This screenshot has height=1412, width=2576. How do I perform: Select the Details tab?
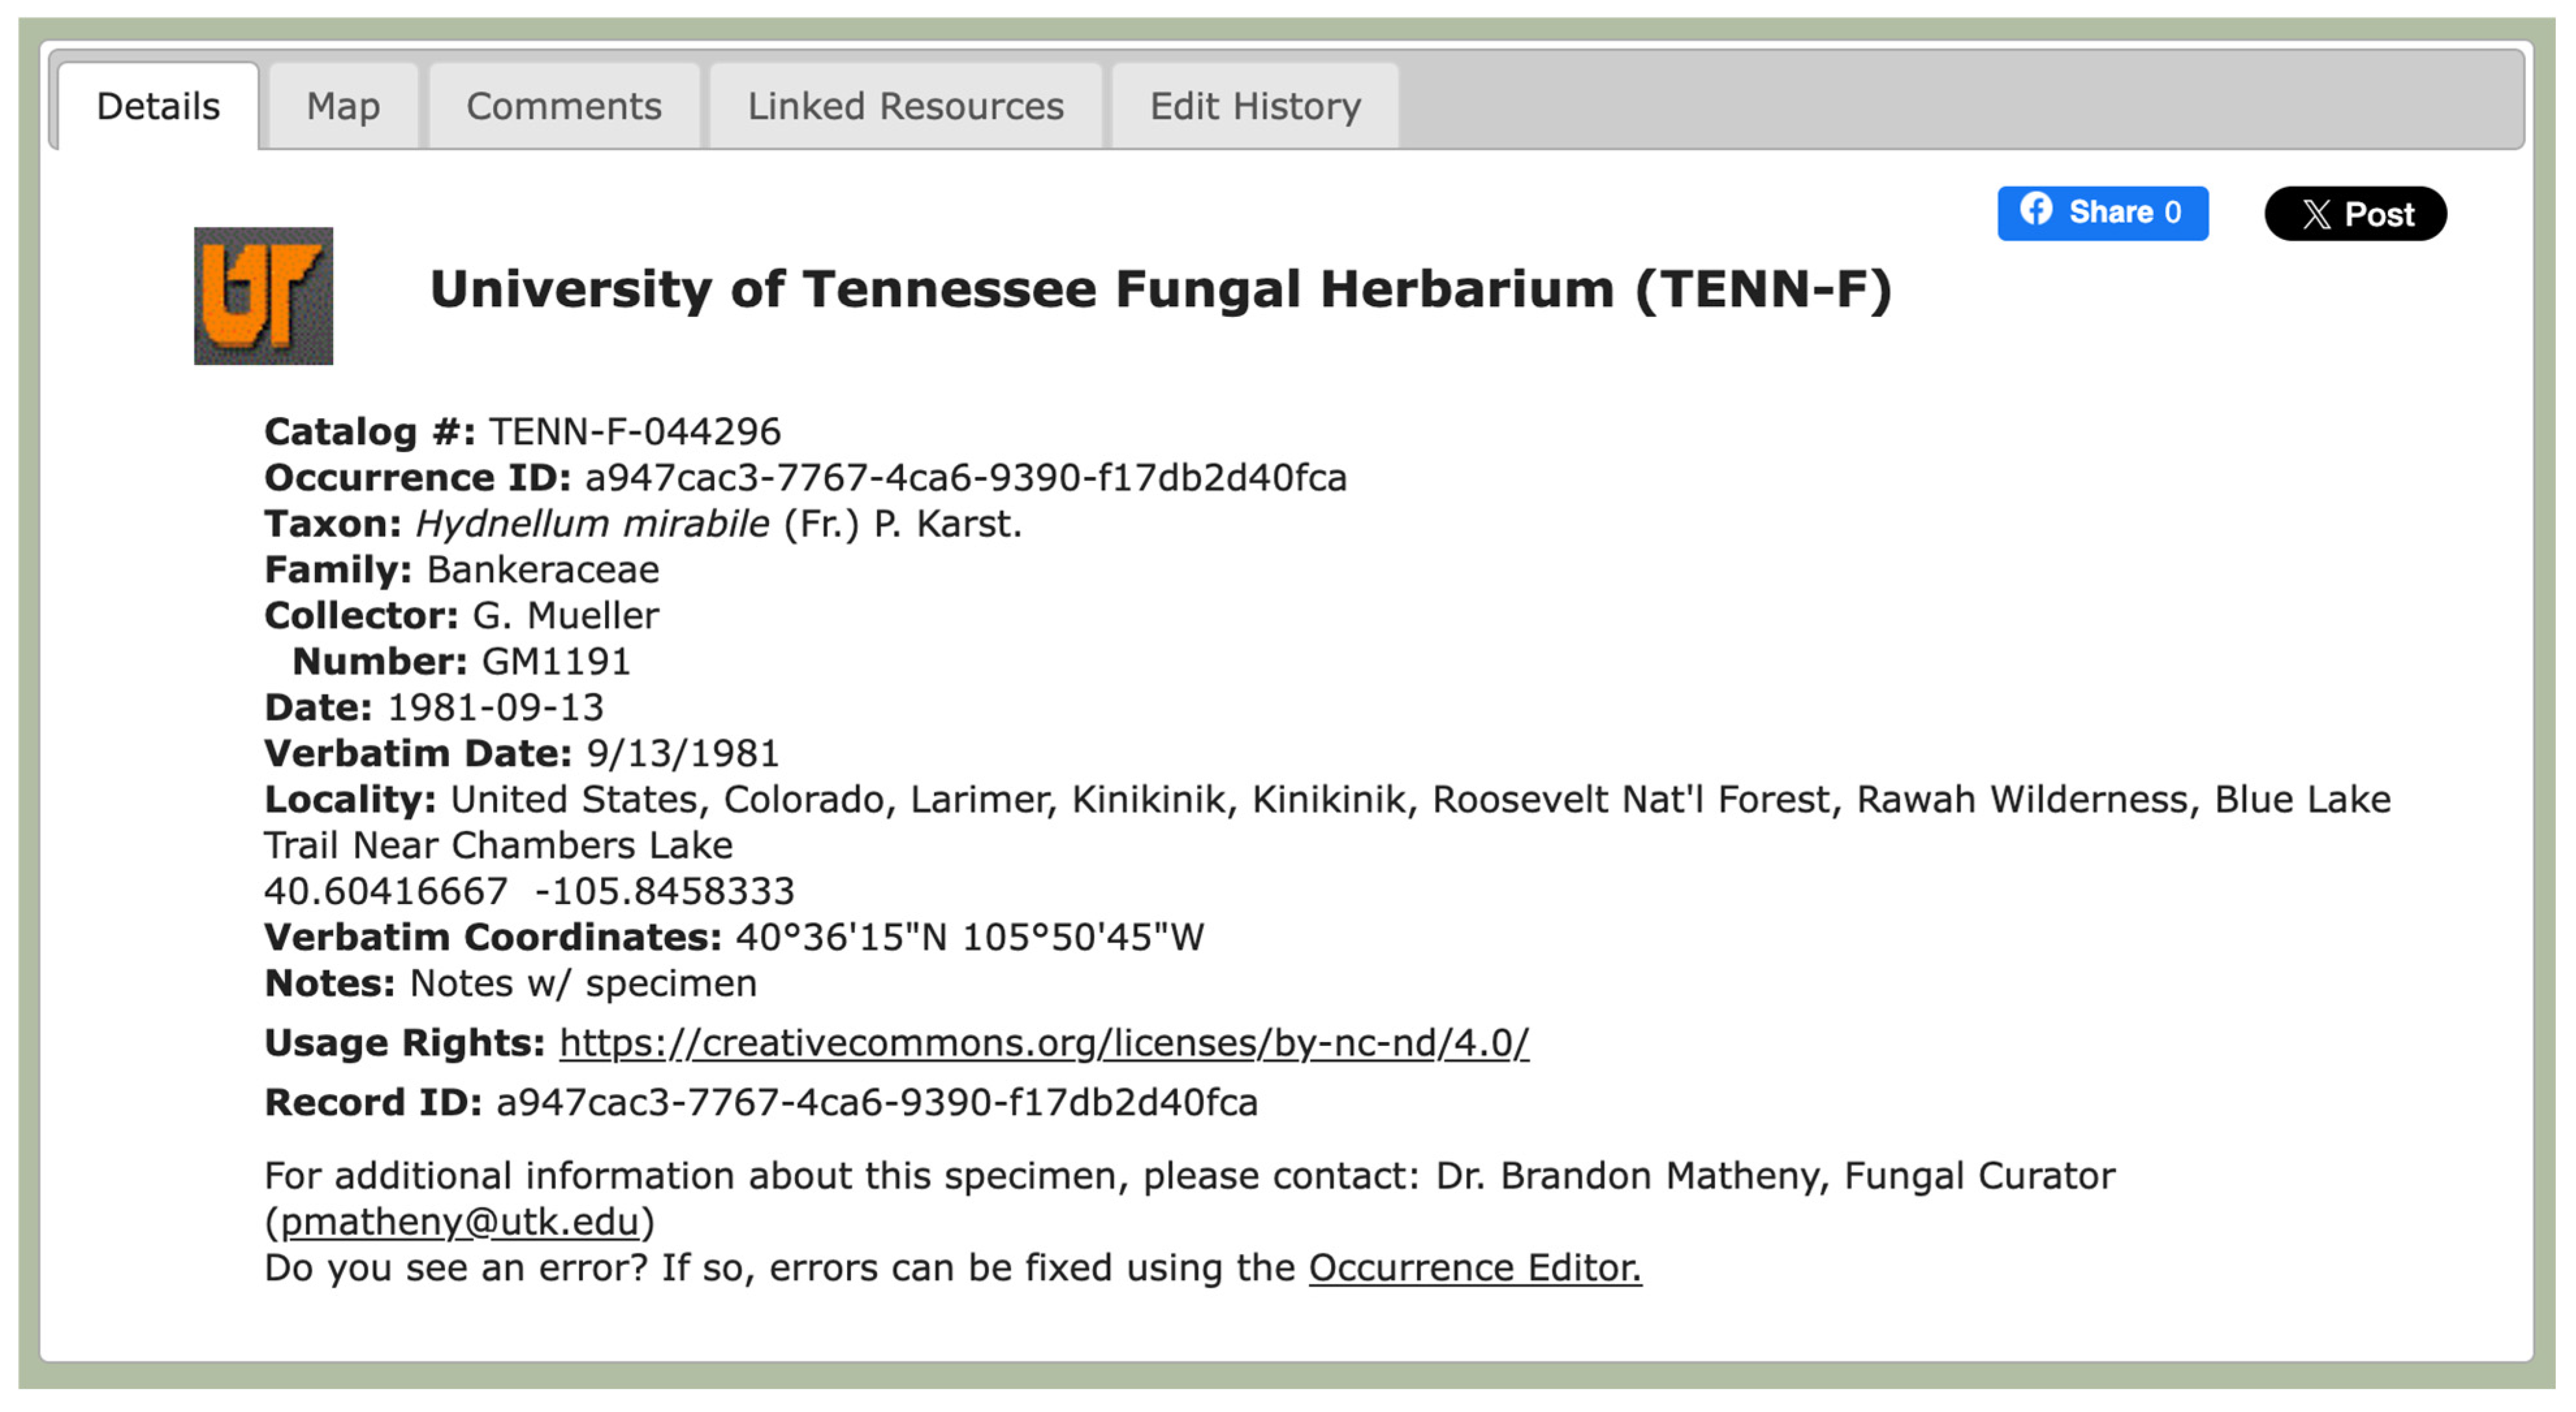158,106
